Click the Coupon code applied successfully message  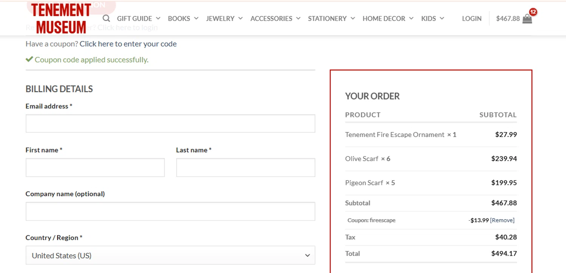coord(91,59)
